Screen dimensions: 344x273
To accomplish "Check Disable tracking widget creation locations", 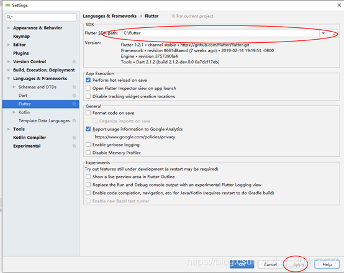I will pyautogui.click(x=88, y=96).
